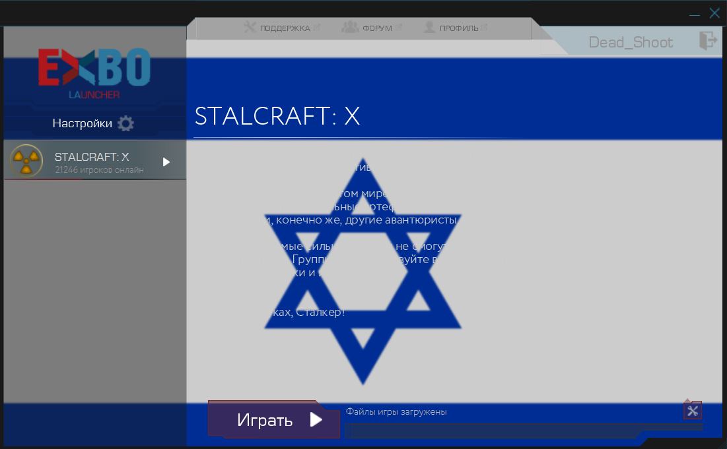Click the EXBO Launcher logo
727x449 pixels.
tap(94, 73)
